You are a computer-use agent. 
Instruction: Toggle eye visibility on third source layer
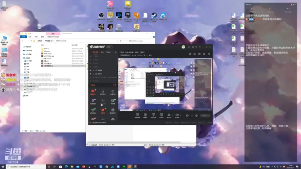[x=91, y=63]
